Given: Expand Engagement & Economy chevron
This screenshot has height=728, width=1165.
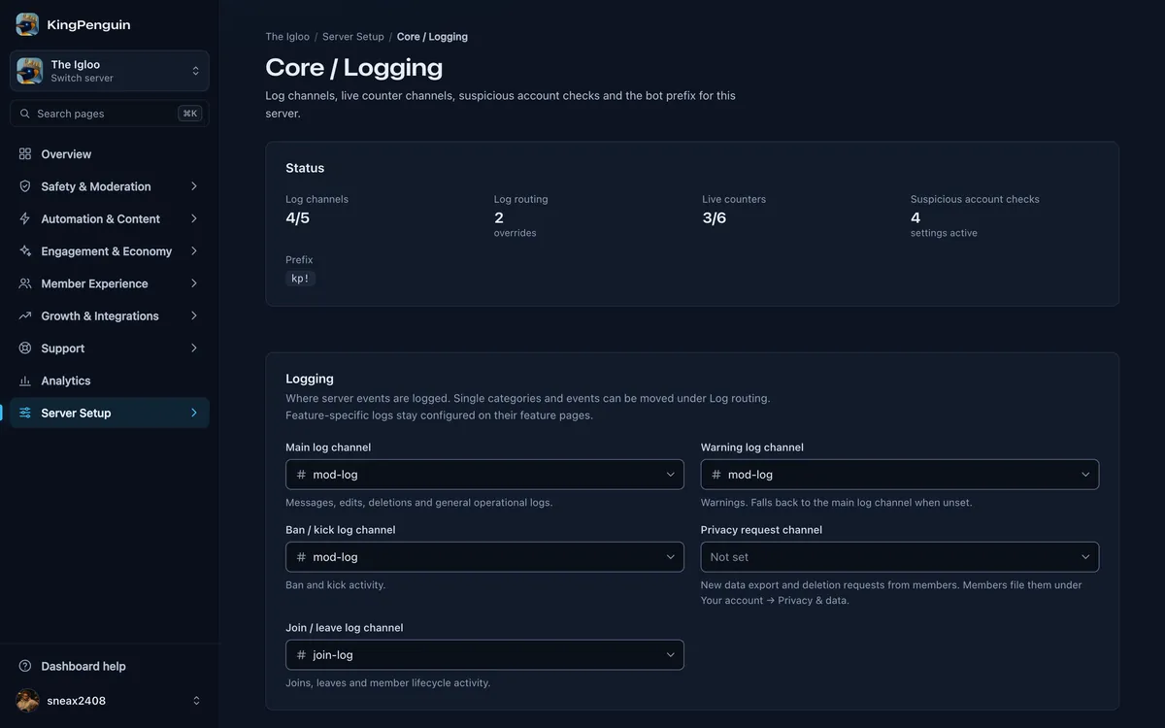Looking at the screenshot, I should tap(194, 251).
